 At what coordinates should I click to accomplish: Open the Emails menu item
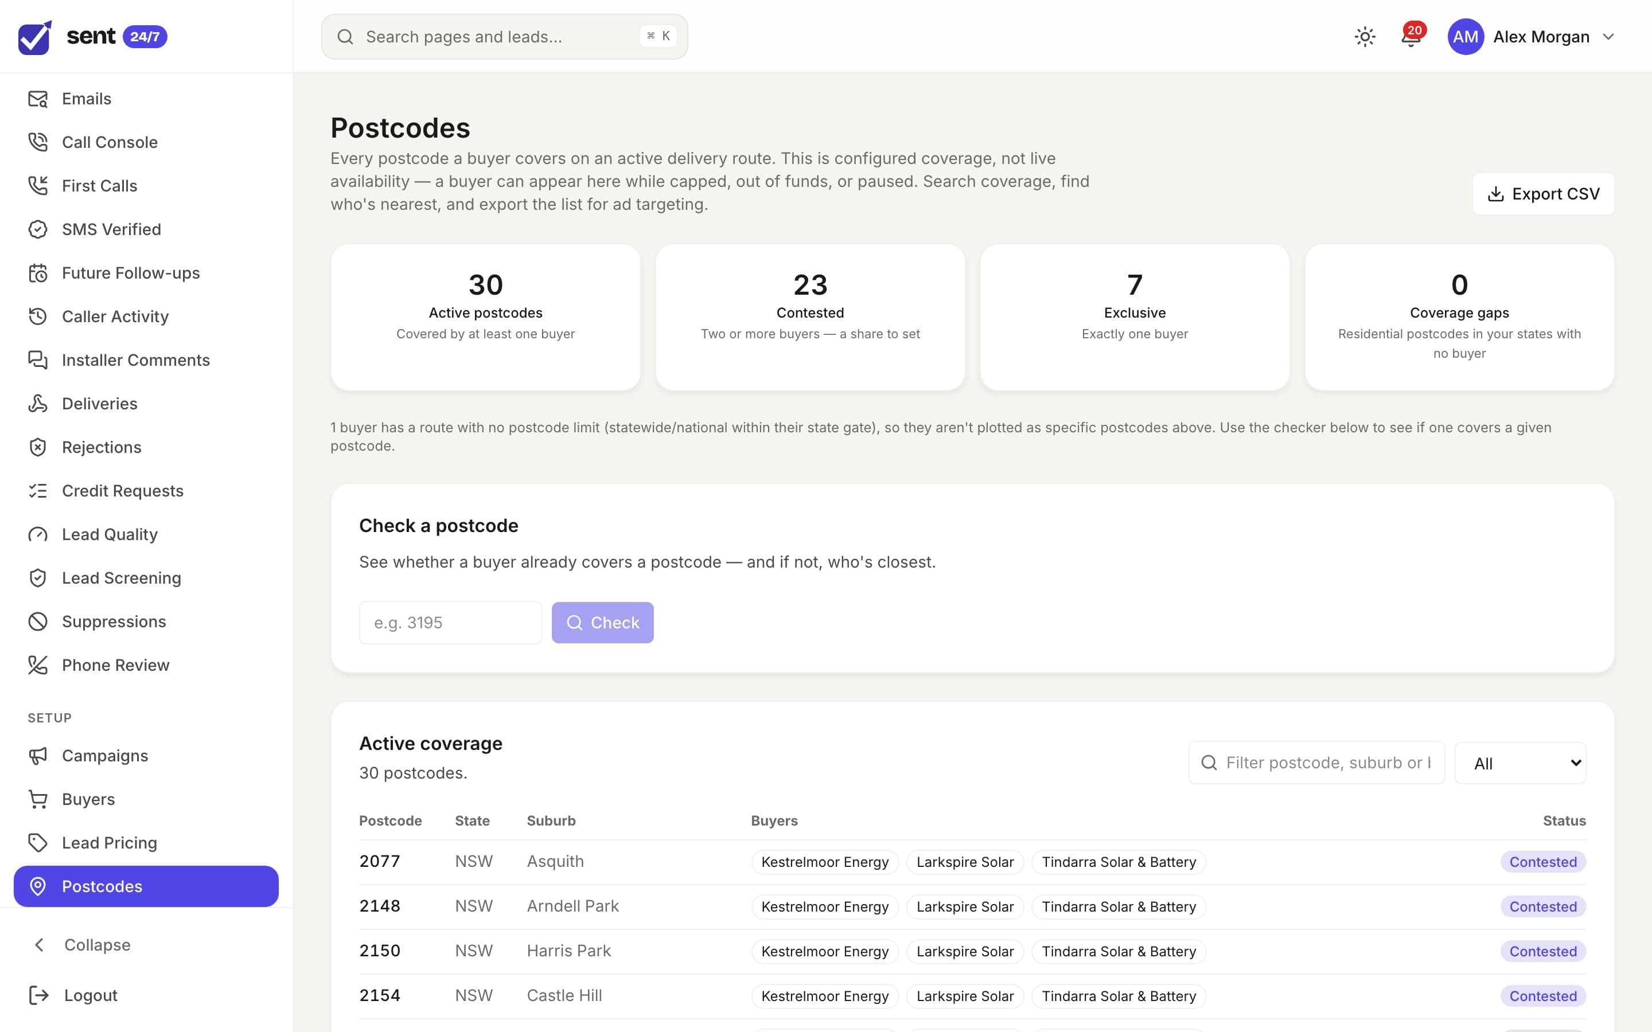pyautogui.click(x=146, y=99)
